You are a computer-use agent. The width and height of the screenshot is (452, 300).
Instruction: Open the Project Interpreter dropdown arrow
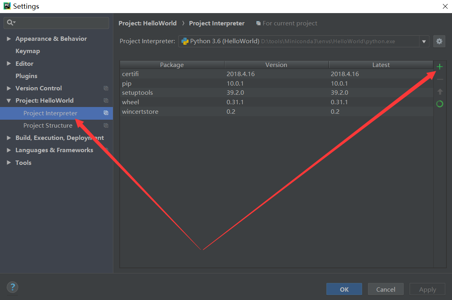tap(424, 41)
